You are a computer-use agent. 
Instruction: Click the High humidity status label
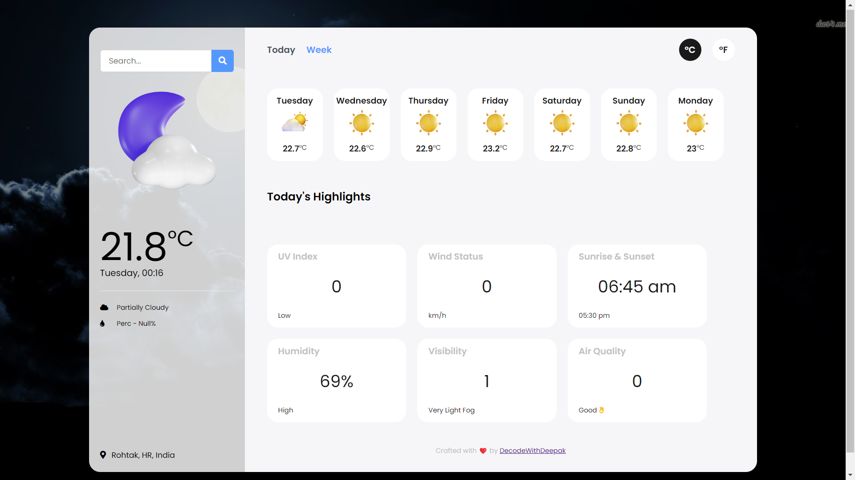pos(285,410)
